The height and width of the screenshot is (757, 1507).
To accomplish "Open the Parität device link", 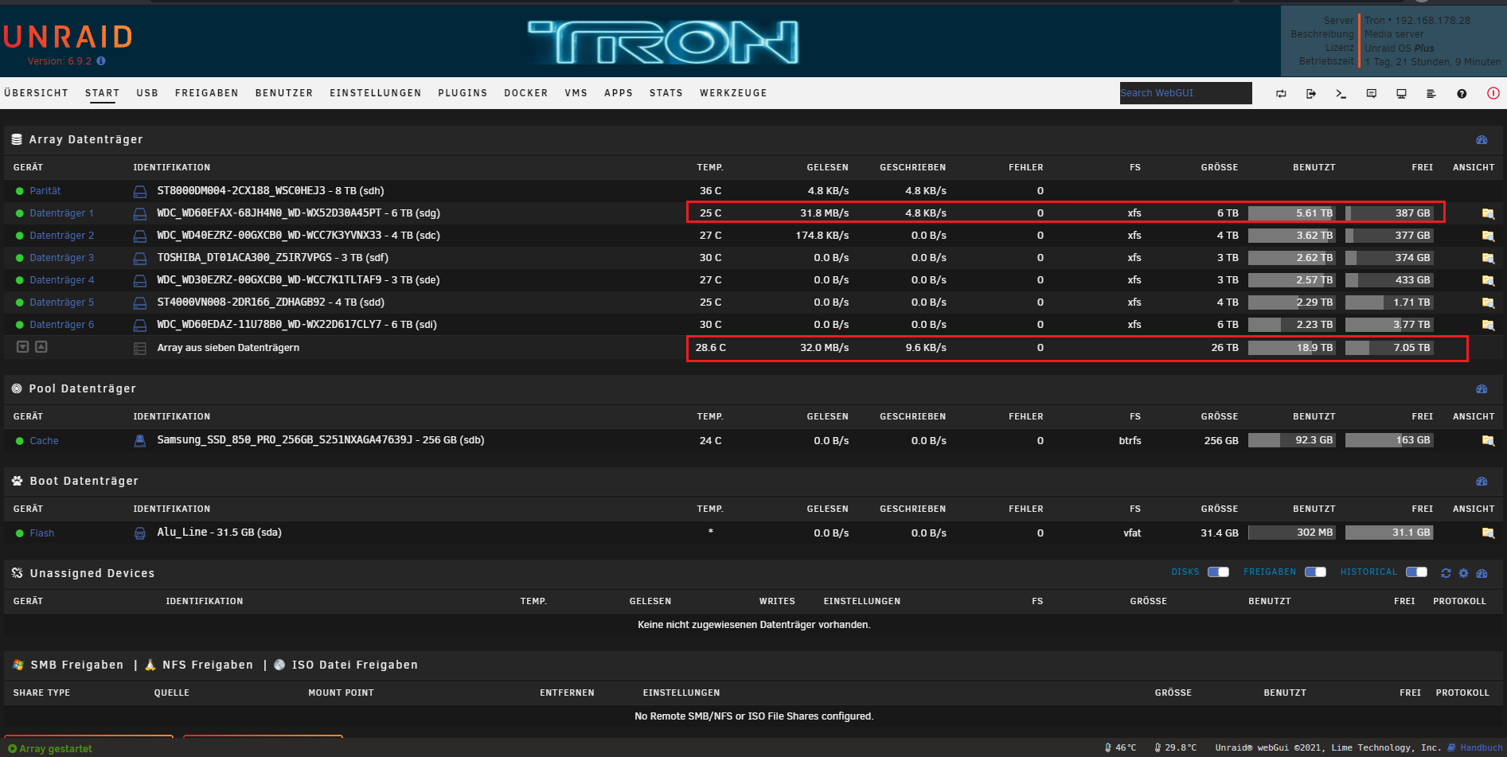I will pyautogui.click(x=45, y=191).
